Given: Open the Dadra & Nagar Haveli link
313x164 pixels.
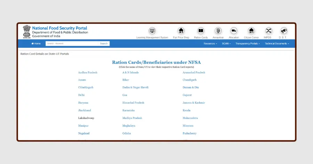Looking at the screenshot, I should (x=135, y=87).
